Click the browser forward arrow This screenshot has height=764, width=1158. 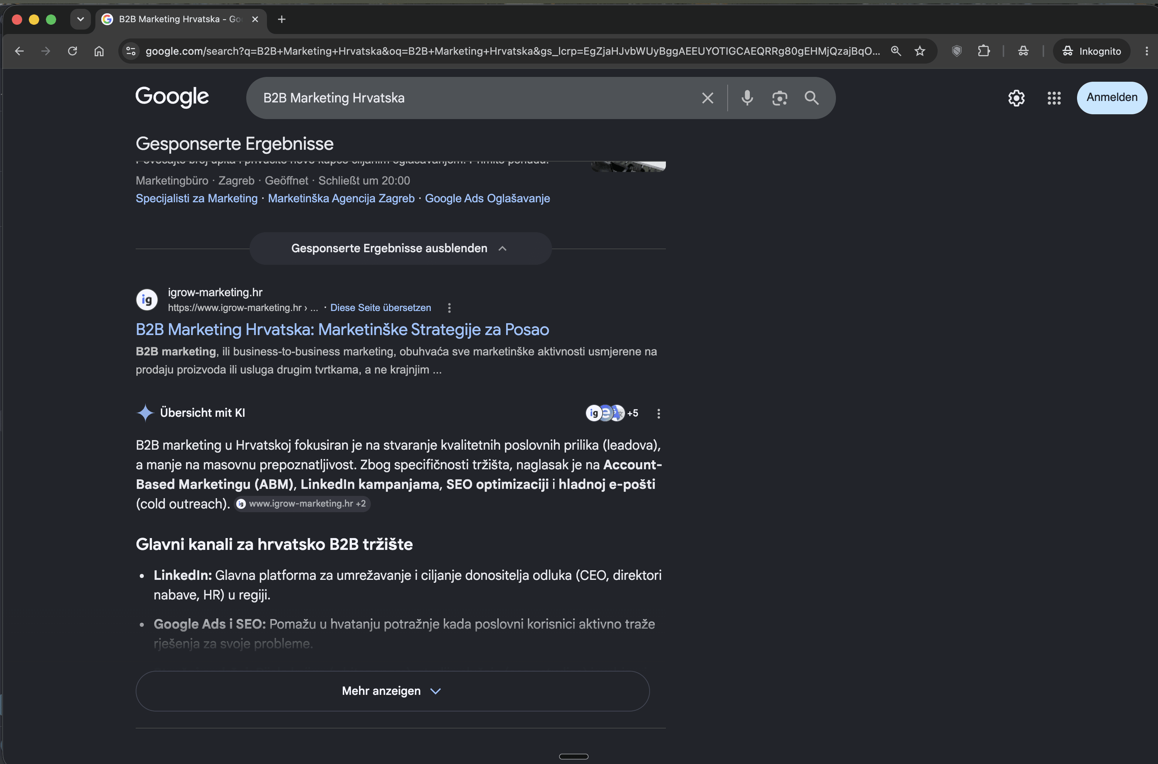click(x=46, y=51)
